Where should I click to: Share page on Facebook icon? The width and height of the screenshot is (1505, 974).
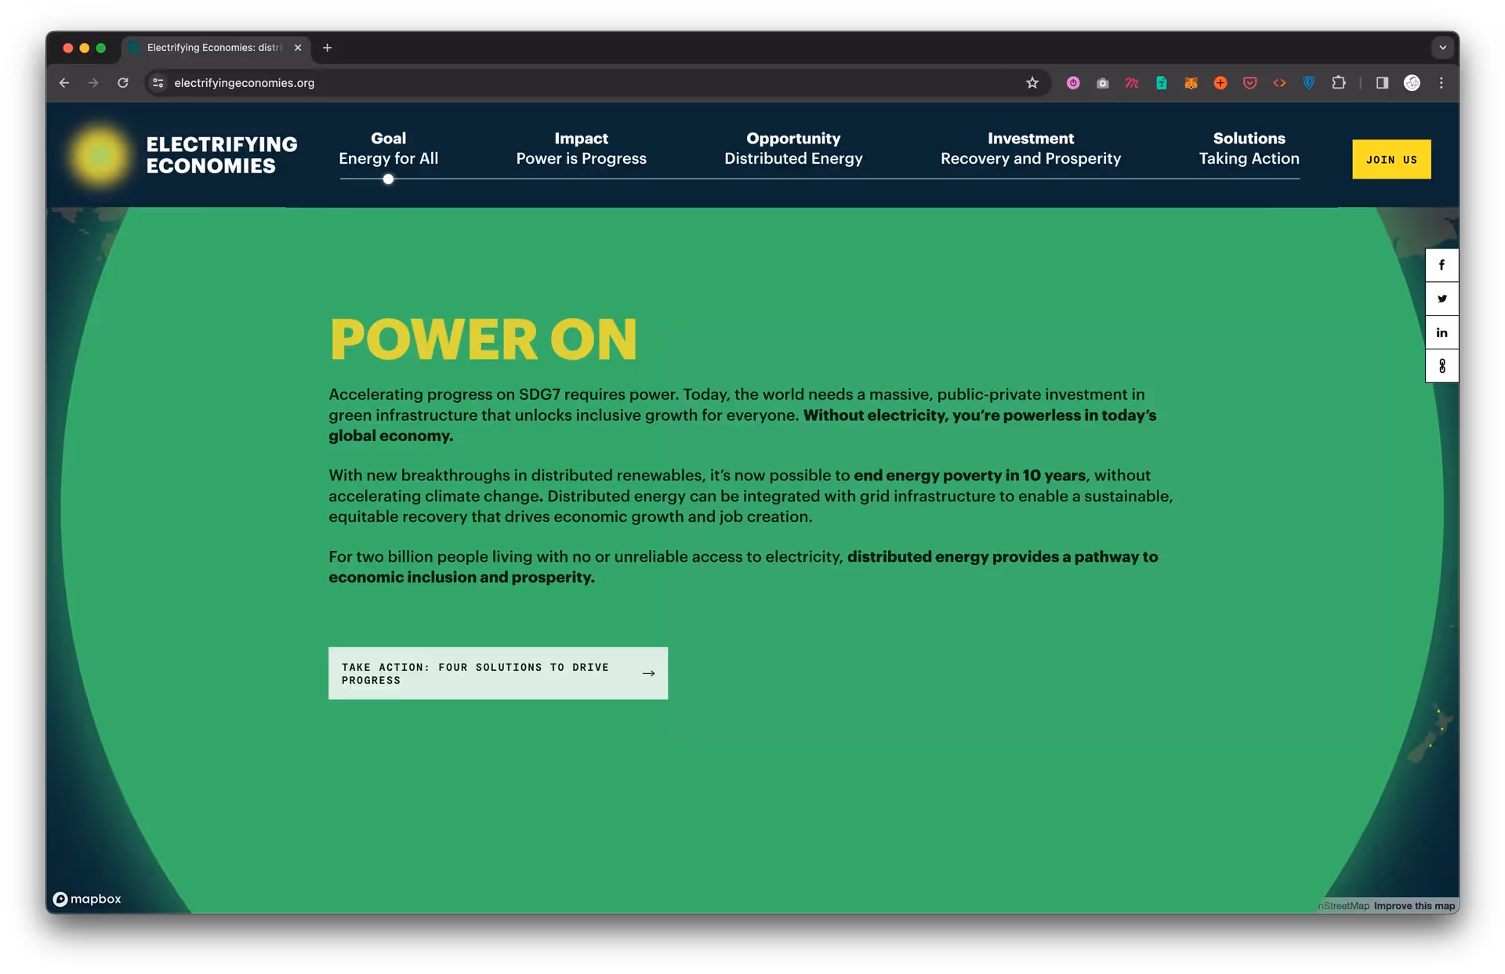coord(1442,265)
